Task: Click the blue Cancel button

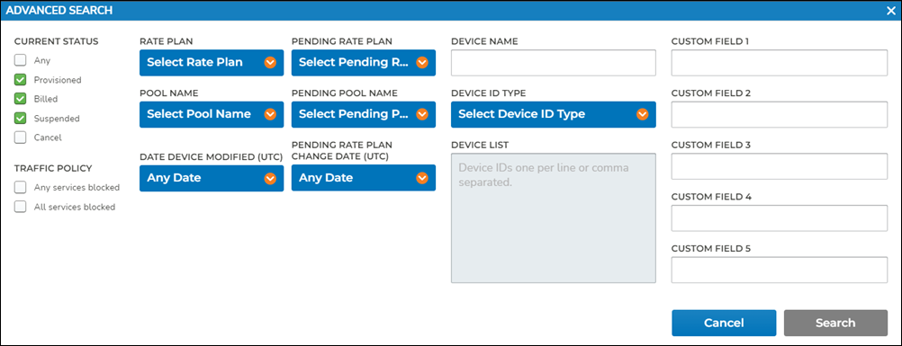Action: pos(724,323)
